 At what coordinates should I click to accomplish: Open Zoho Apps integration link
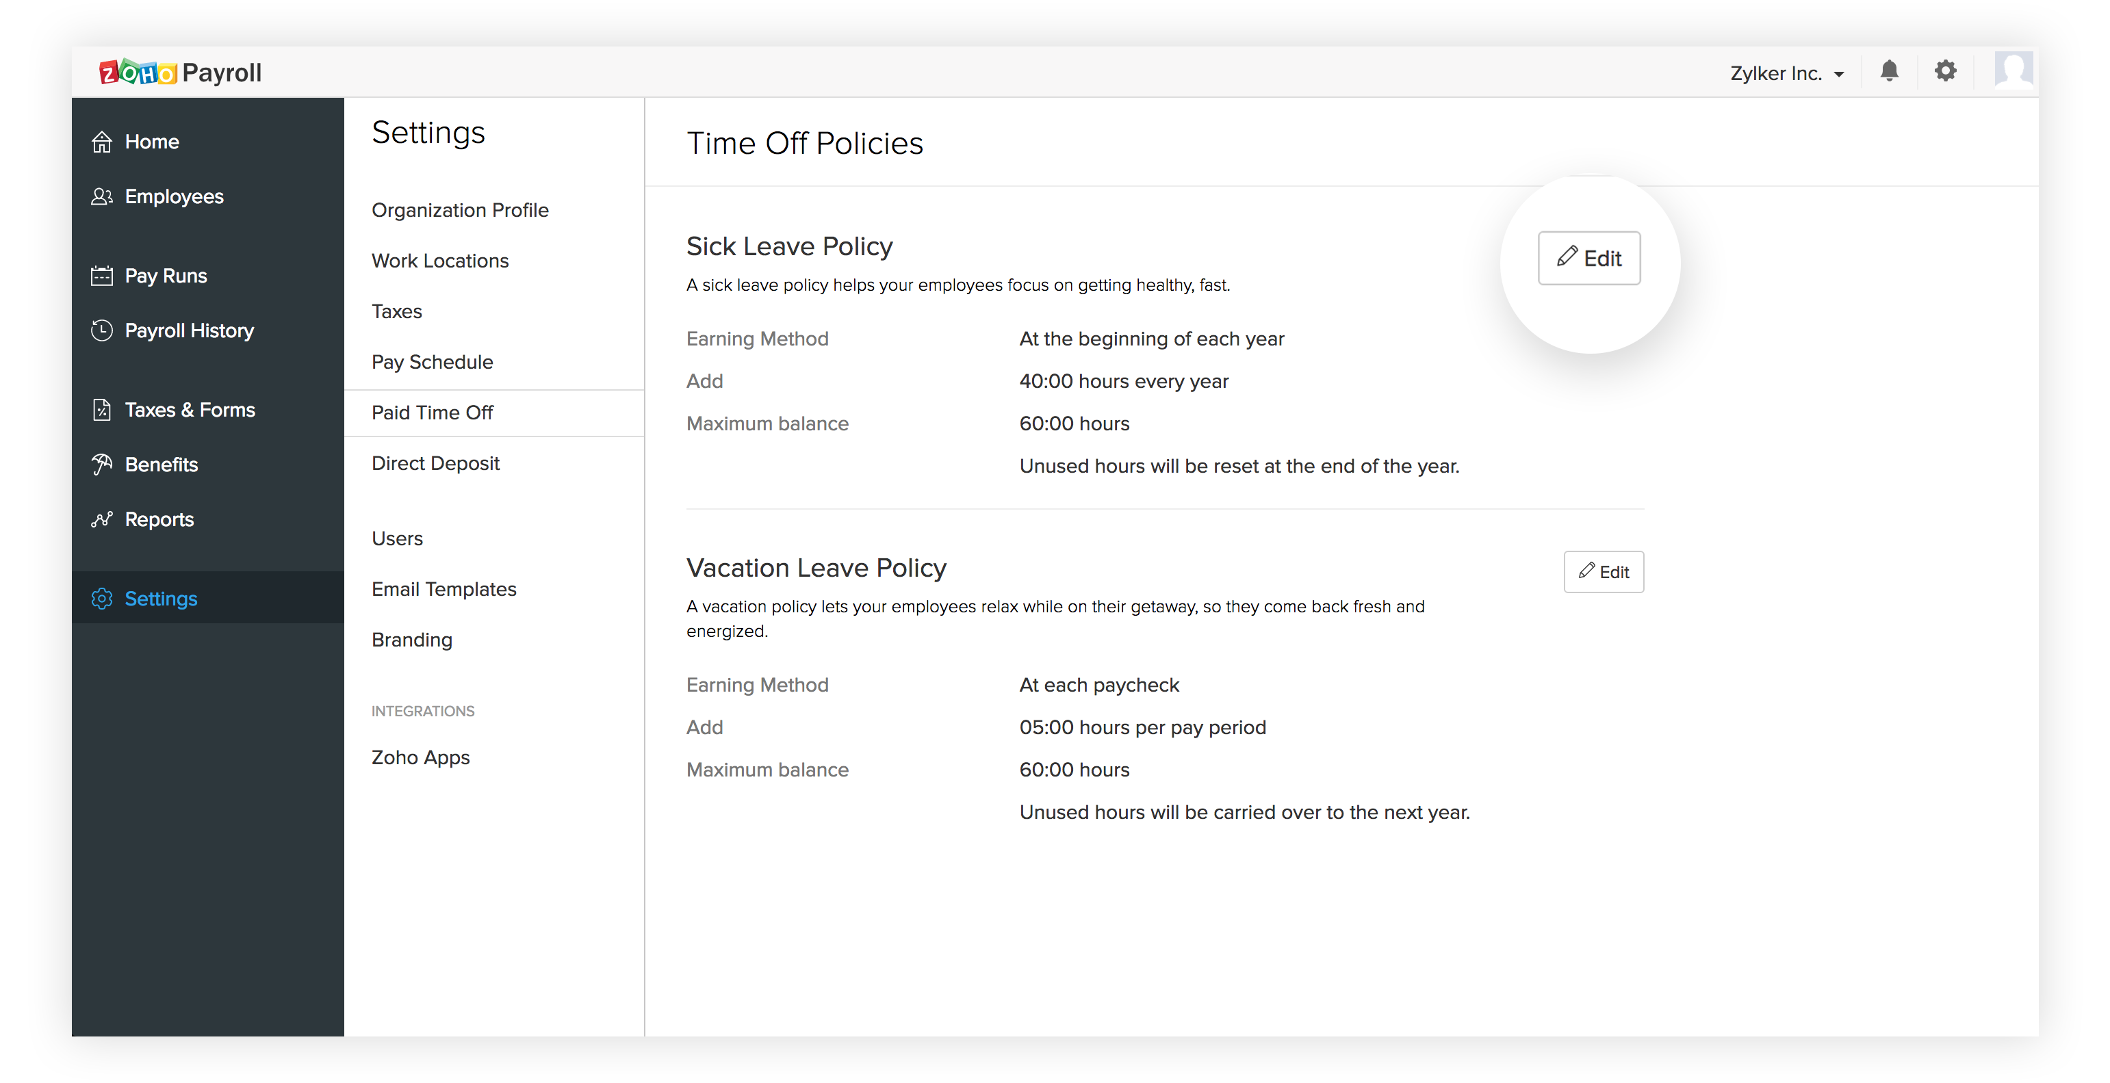[420, 757]
